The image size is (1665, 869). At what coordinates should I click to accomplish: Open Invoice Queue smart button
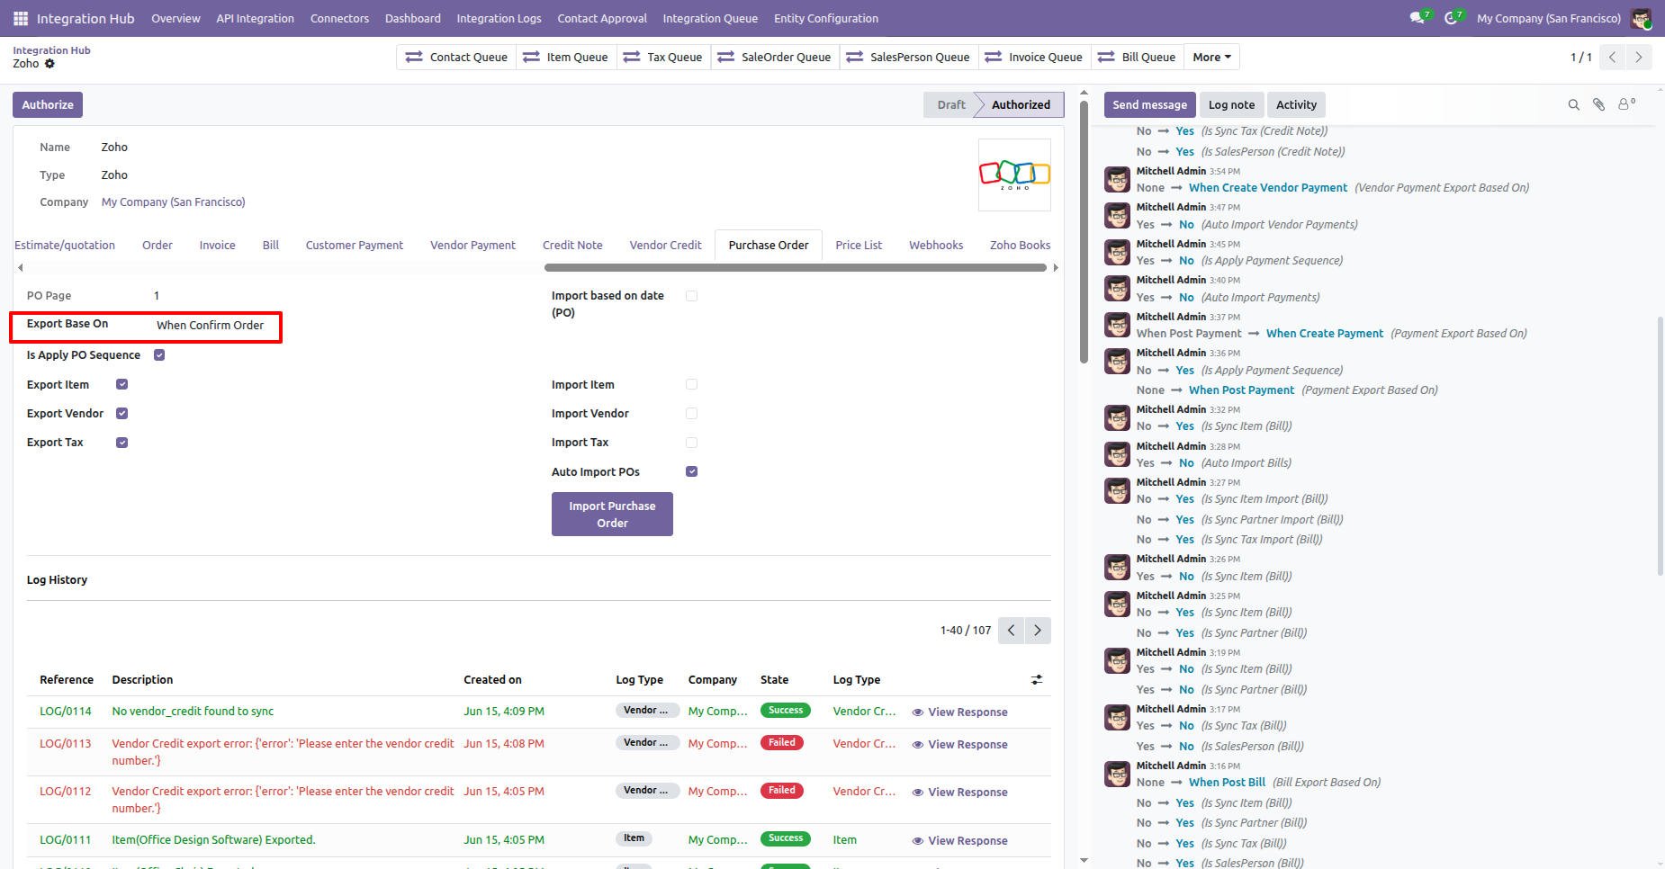coord(1035,57)
